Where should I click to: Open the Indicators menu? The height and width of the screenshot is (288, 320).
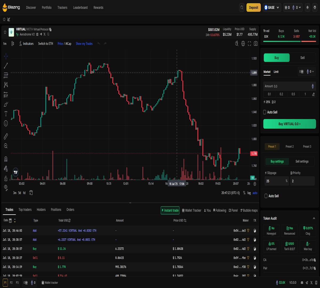click(26, 44)
